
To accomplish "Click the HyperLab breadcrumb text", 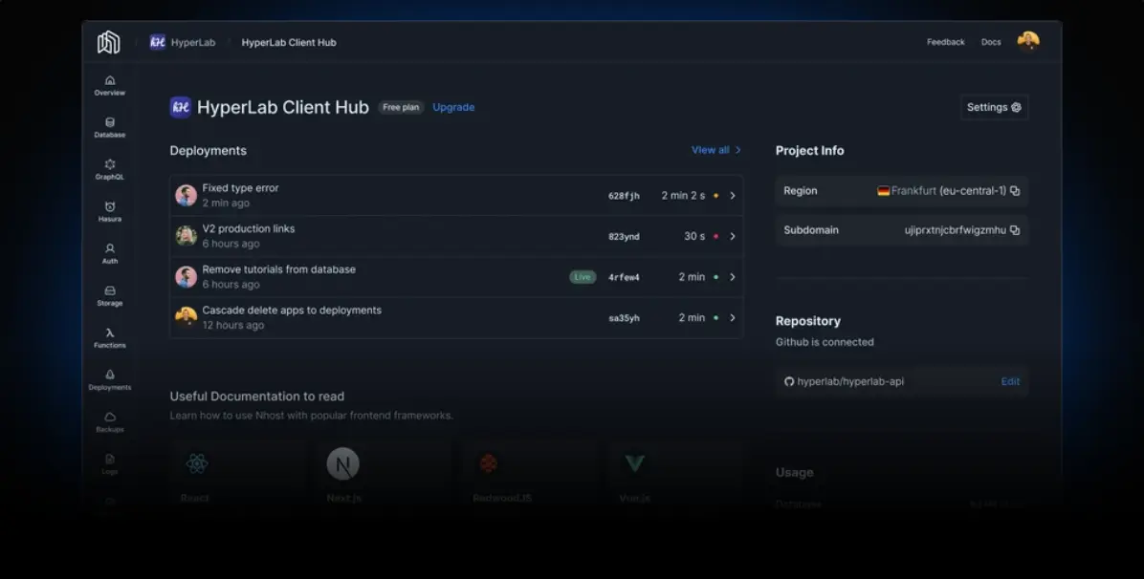I will [x=193, y=42].
